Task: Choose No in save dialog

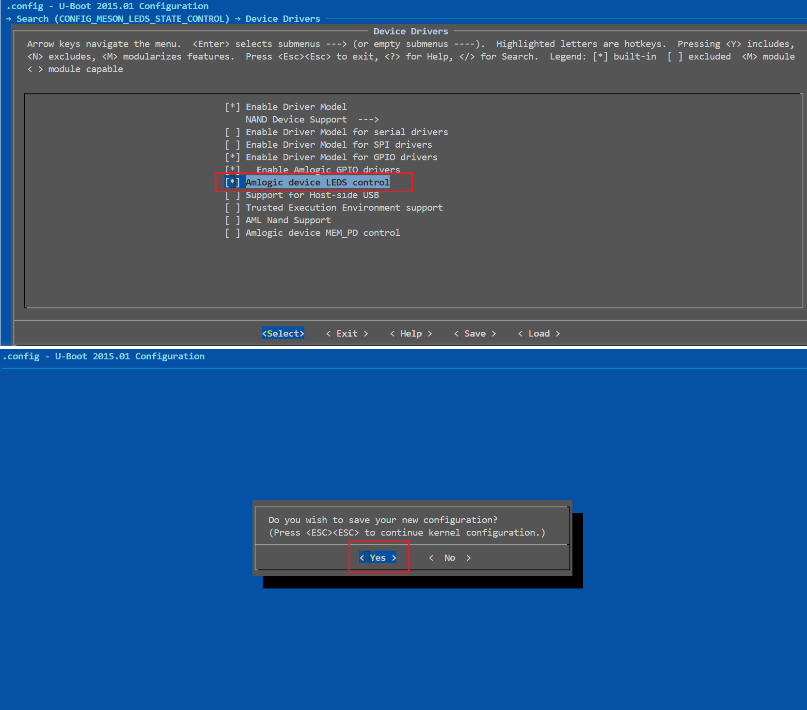Action: coord(449,557)
